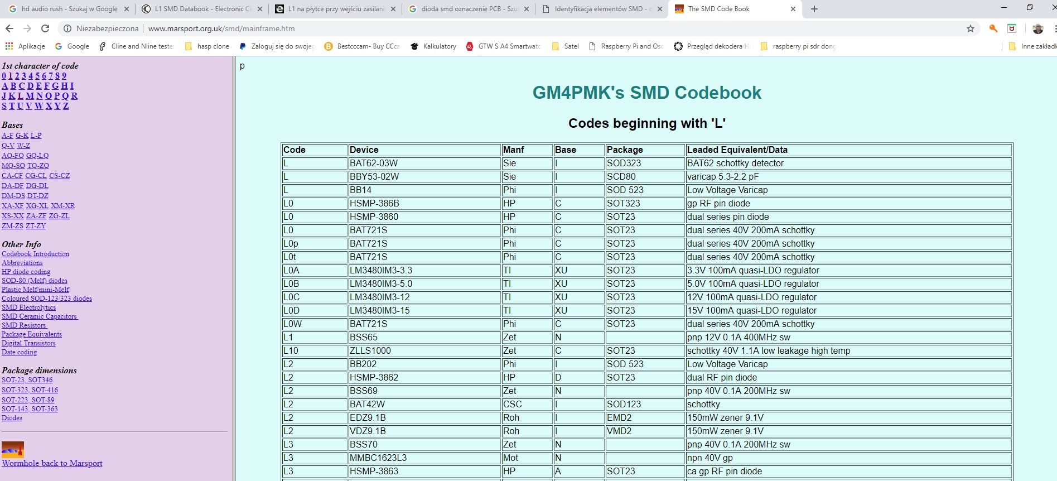Open the PayPal 'Zaloguj się' bookmark
The height and width of the screenshot is (481, 1057).
tap(277, 46)
